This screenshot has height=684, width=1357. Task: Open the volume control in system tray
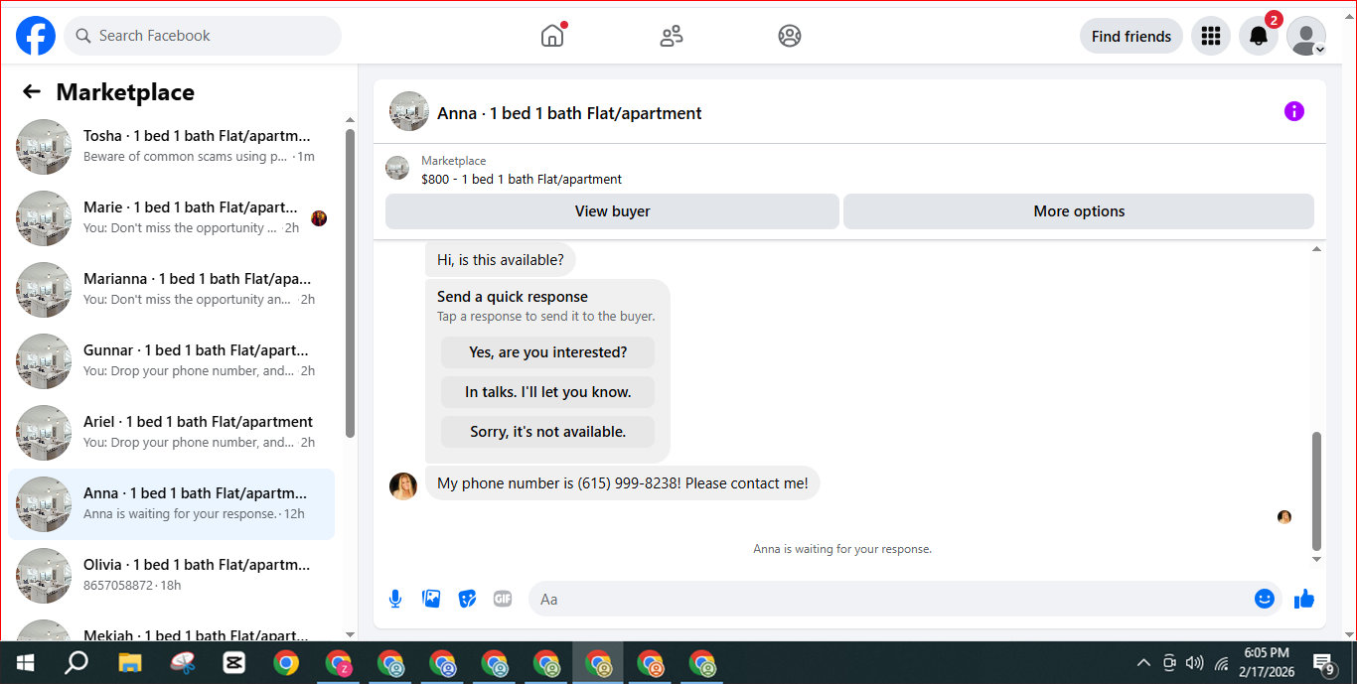pyautogui.click(x=1194, y=662)
